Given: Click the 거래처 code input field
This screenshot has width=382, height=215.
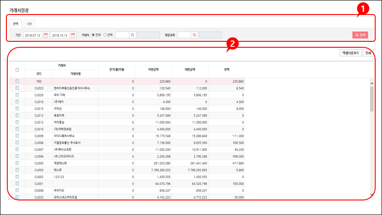Looking at the screenshot, I should pos(122,35).
